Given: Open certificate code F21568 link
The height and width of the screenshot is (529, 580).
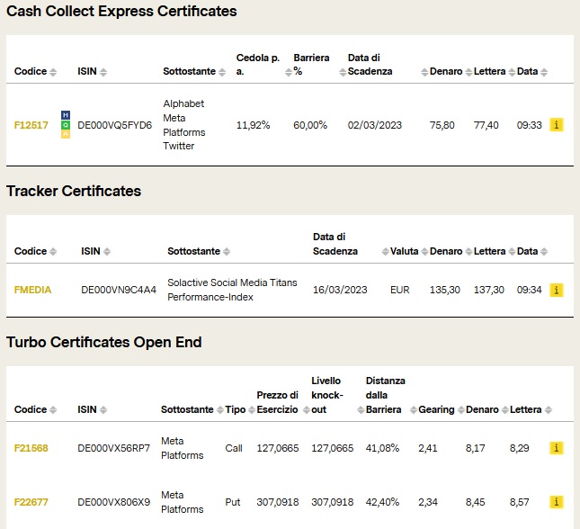Looking at the screenshot, I should (x=31, y=448).
